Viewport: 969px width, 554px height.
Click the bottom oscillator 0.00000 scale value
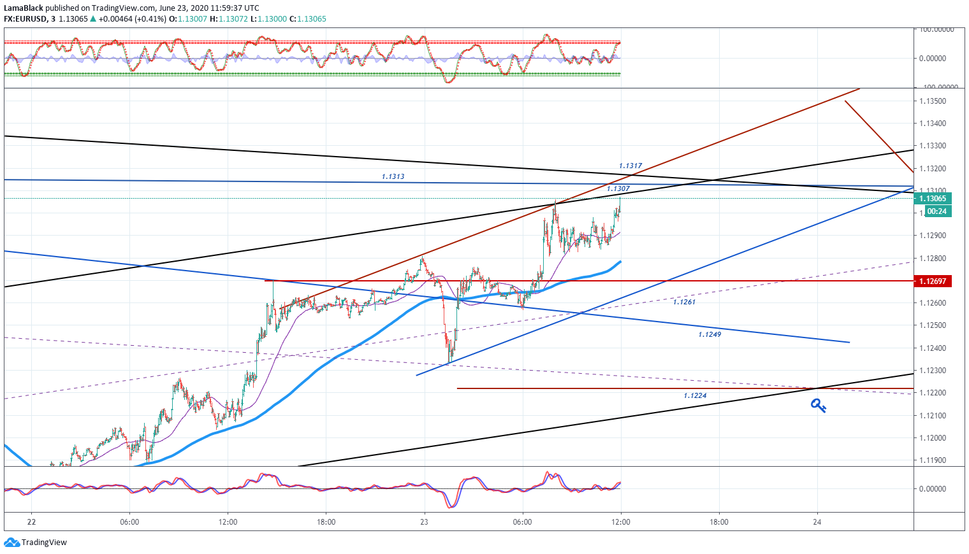933,489
